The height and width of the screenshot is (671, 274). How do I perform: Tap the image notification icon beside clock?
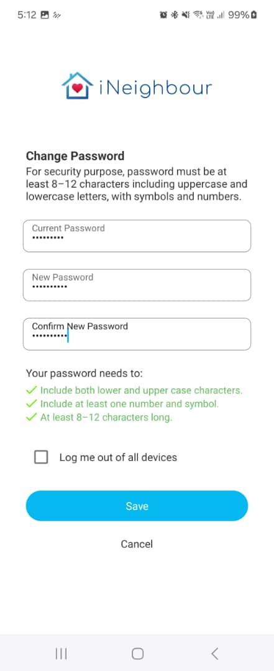(x=45, y=15)
